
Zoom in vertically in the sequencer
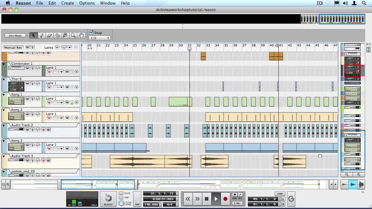[359, 174]
